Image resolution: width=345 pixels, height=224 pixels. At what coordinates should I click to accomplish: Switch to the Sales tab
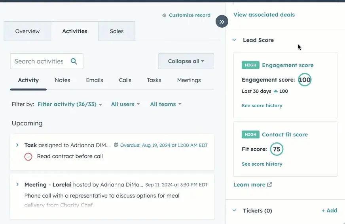pos(116,31)
